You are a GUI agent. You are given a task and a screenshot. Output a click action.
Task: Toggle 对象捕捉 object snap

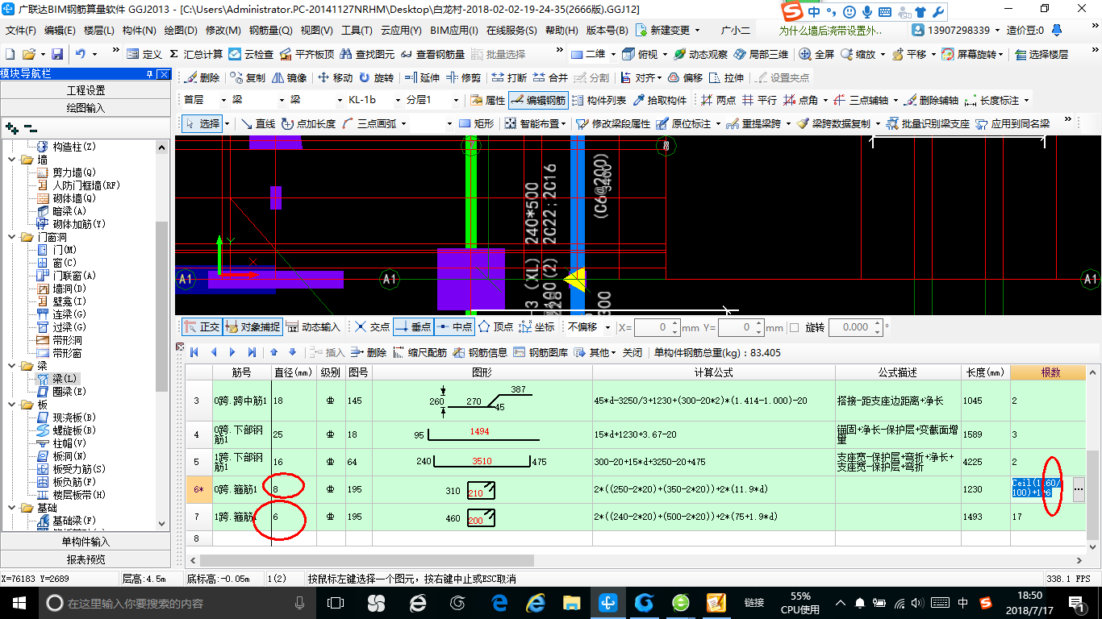point(253,326)
